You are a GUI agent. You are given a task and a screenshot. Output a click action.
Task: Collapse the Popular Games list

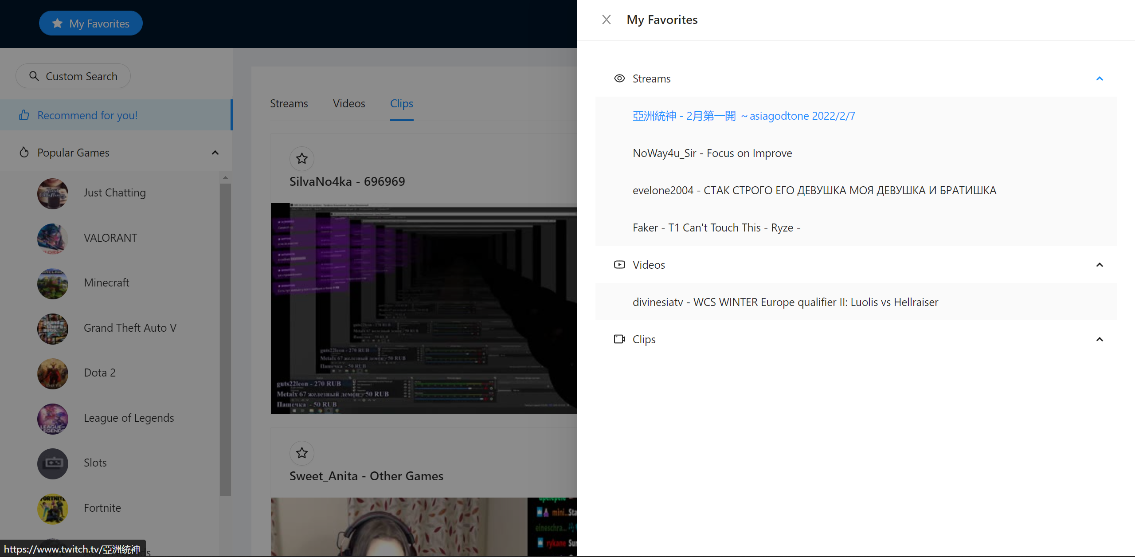tap(215, 153)
